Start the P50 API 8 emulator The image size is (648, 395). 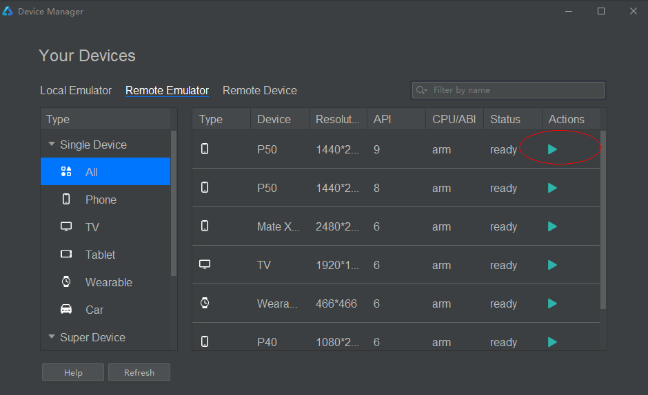click(552, 189)
